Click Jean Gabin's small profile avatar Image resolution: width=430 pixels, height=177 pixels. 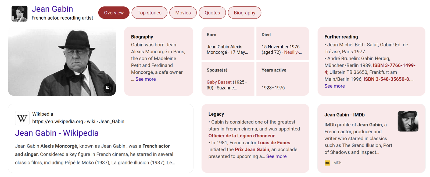tap(19, 14)
